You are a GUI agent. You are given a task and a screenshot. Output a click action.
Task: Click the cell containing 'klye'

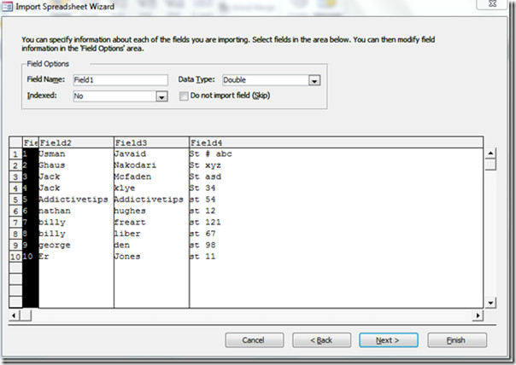152,188
